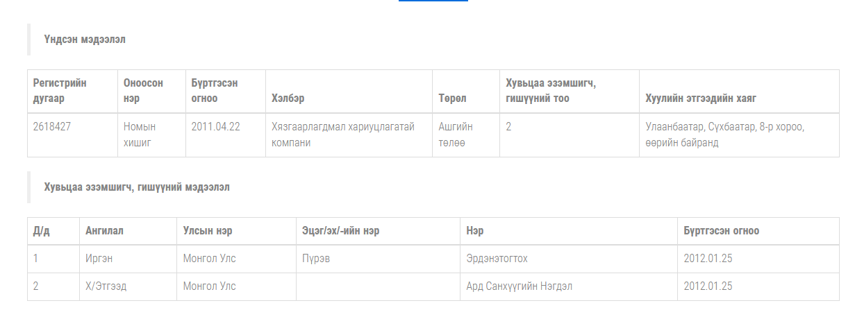Viewport: 855px width, 310px height.
Task: Click the registered date 2011.04.22
Action: click(x=215, y=127)
